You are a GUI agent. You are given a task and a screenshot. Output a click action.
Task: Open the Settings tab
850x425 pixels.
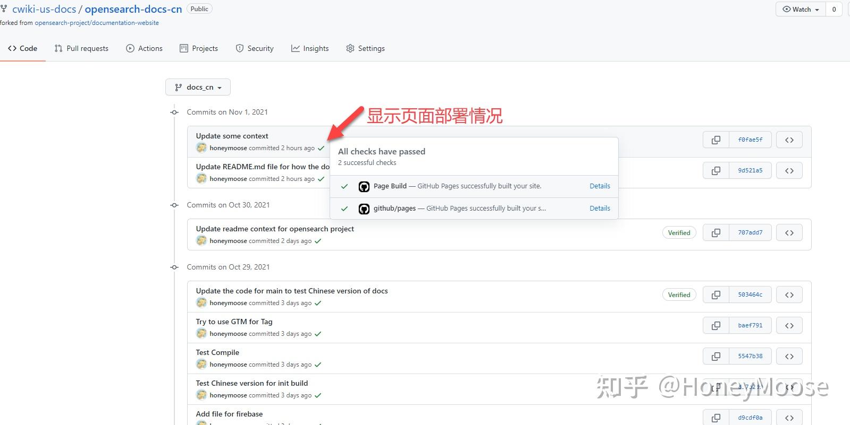coord(365,48)
